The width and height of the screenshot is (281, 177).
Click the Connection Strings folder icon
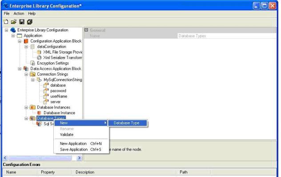(x=32, y=74)
